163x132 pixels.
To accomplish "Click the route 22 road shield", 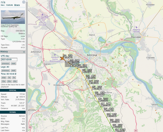I will tap(86, 111).
